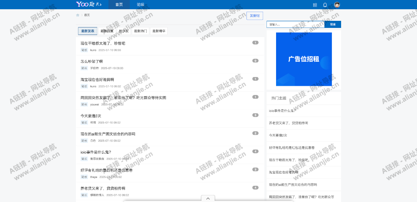Focus the 请输入 search field

point(296,24)
